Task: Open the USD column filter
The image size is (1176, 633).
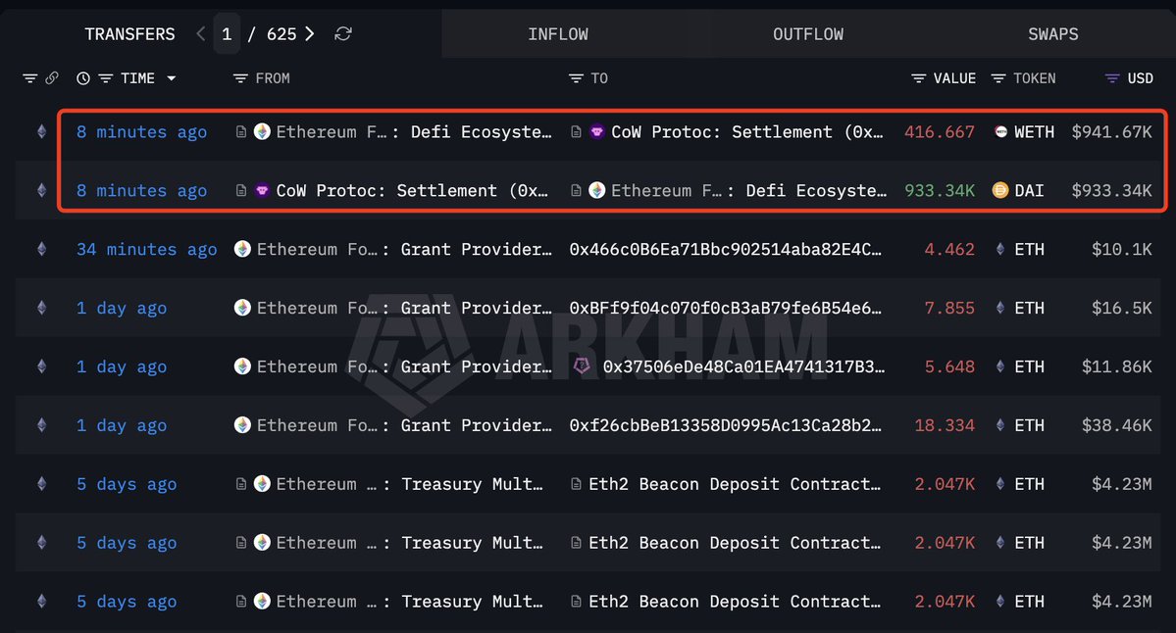Action: point(1112,78)
